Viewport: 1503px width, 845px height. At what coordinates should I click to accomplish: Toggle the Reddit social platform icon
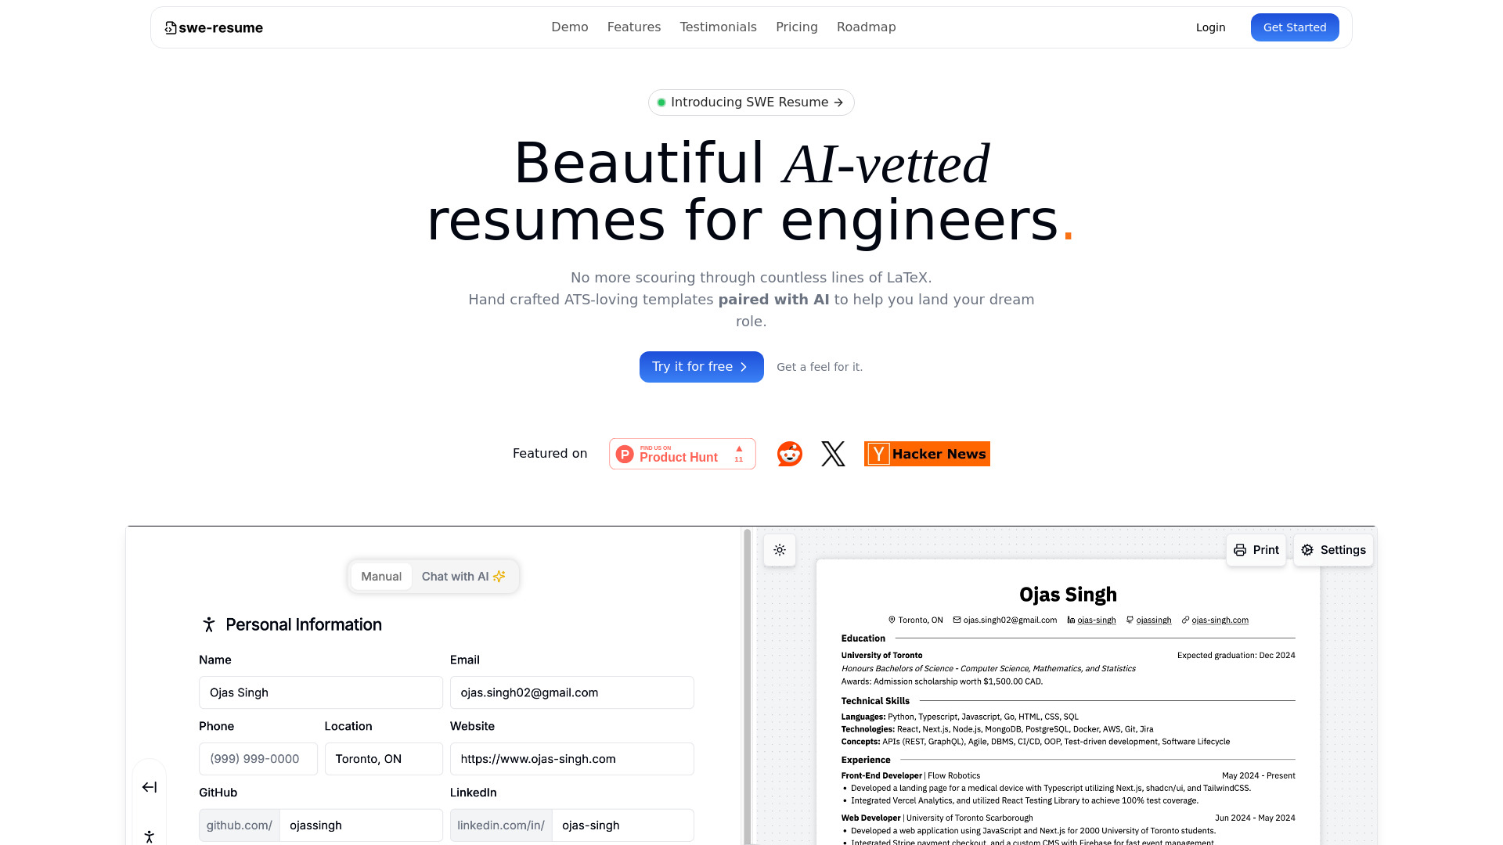[x=790, y=454]
